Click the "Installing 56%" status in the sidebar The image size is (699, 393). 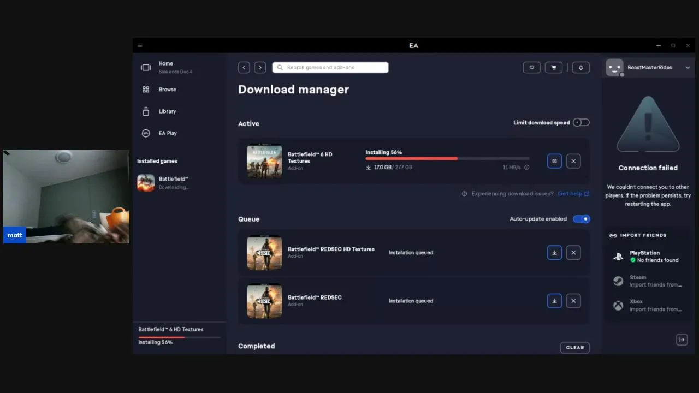point(155,342)
